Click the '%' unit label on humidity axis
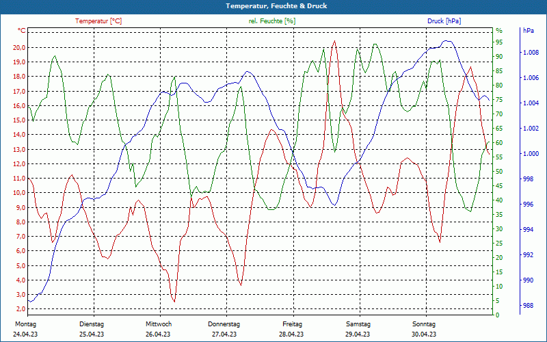 pos(499,31)
